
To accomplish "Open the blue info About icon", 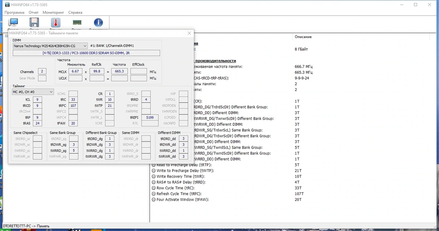I will coord(98,23).
